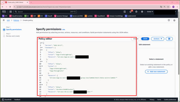The image size is (180, 102).
Task: Reload the browser page
Action: click(x=10, y=7)
